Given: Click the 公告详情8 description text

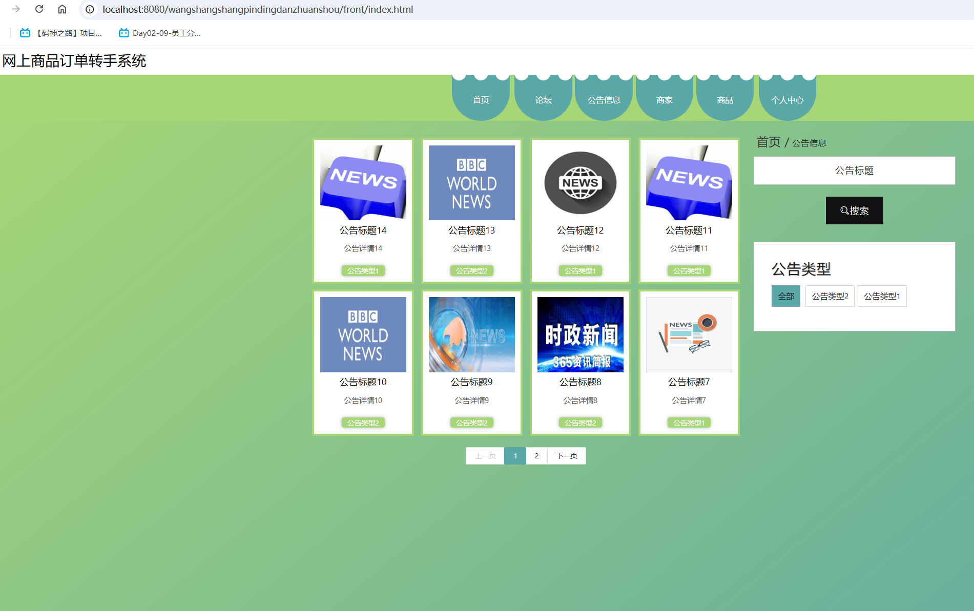Looking at the screenshot, I should click(581, 401).
